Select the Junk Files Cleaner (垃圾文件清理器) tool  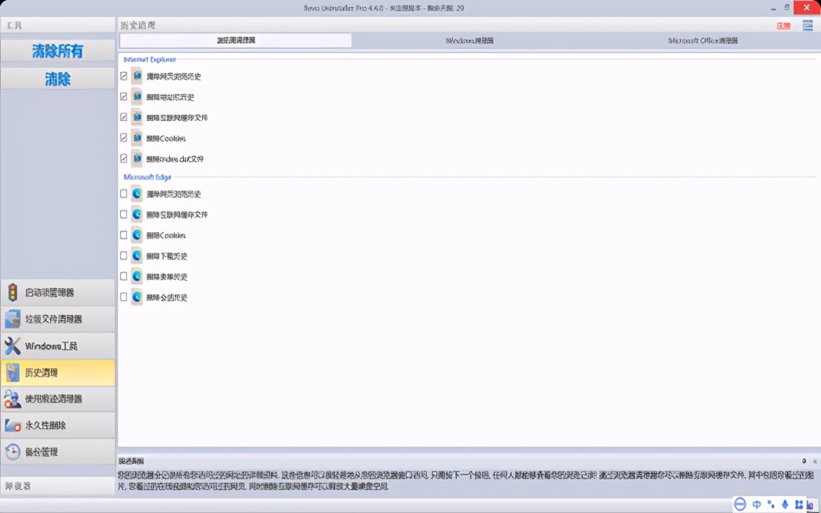pos(57,319)
